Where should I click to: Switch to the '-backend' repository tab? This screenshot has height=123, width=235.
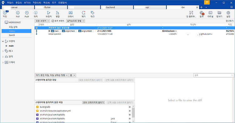tap(117, 7)
